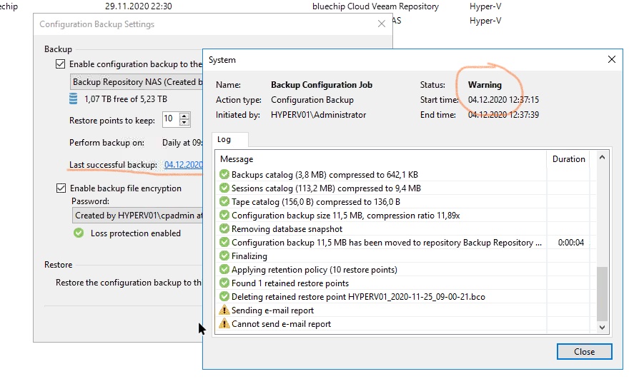The height and width of the screenshot is (384, 639).
Task: Click start time 04.12.2020 12:37:15
Action: pyautogui.click(x=503, y=100)
